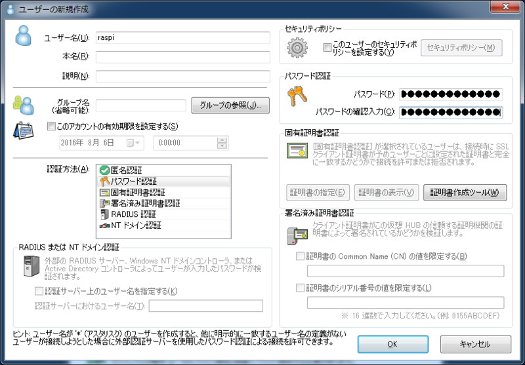Click the gear icon in セキュリティポリシー section
525x365 pixels.
coord(297,48)
